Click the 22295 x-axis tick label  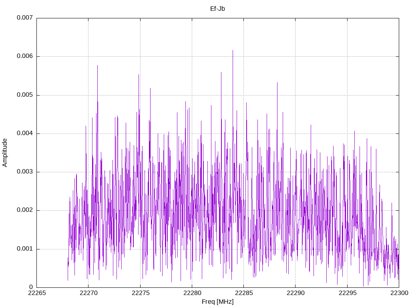[x=348, y=293]
